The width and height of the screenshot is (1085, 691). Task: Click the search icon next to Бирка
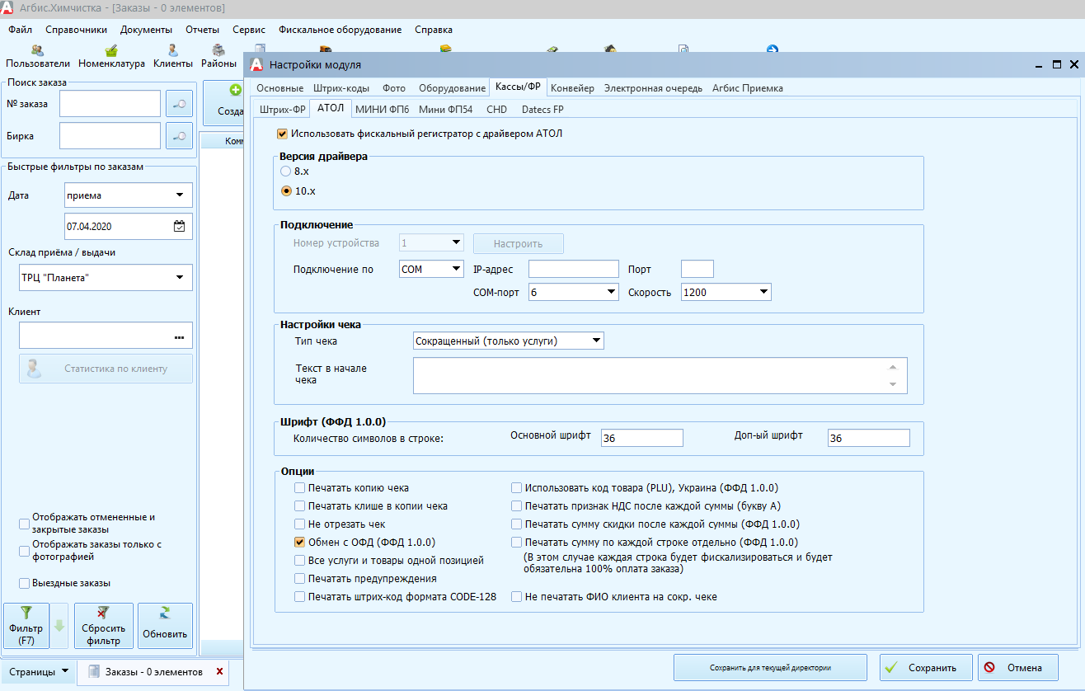tap(179, 136)
